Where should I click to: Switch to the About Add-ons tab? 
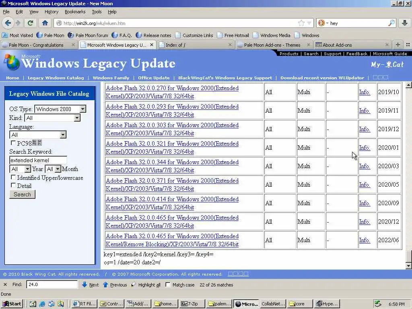(352, 45)
